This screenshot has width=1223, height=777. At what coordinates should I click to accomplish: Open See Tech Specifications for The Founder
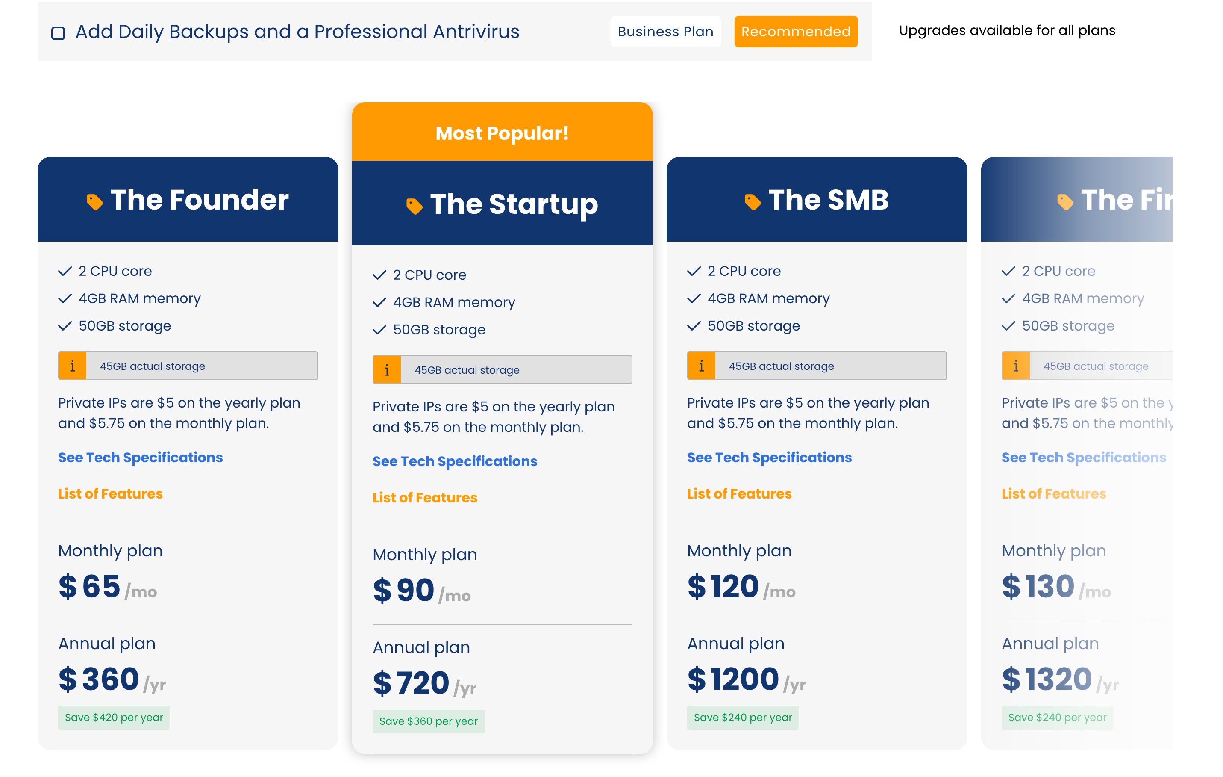tap(140, 458)
